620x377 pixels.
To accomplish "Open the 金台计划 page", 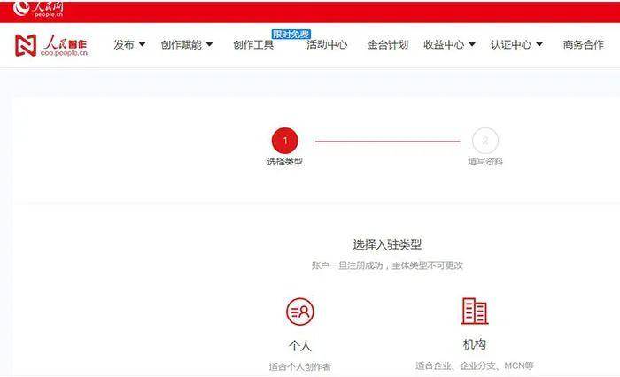I will [388, 44].
